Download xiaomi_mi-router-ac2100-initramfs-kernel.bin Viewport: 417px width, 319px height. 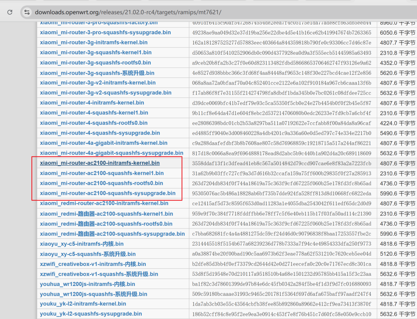(100, 163)
